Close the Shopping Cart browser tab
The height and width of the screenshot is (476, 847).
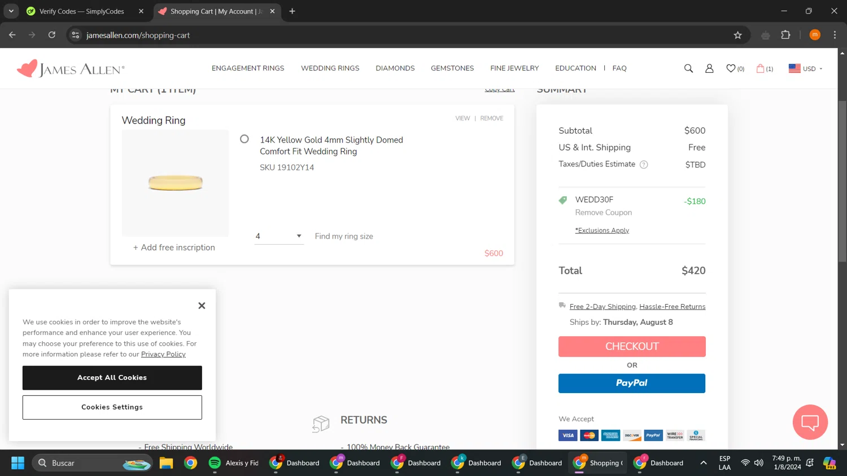(272, 11)
